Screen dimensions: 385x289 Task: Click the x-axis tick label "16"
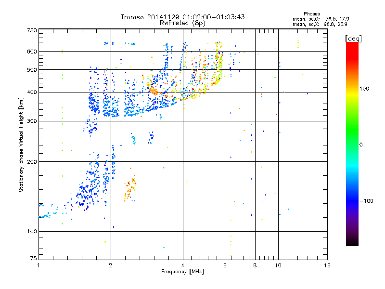click(327, 265)
